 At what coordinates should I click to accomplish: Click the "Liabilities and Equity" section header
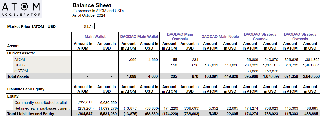coord(26,89)
